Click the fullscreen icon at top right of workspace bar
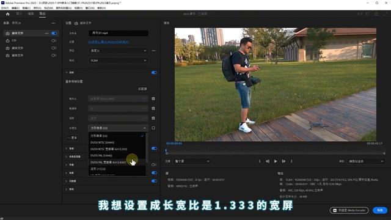The height and width of the screenshot is (220, 391). tap(386, 14)
